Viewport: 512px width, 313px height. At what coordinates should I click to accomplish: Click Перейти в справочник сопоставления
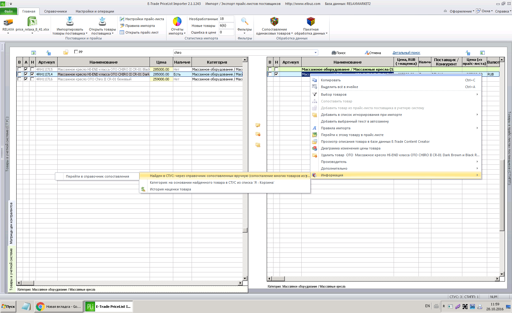[x=97, y=176]
